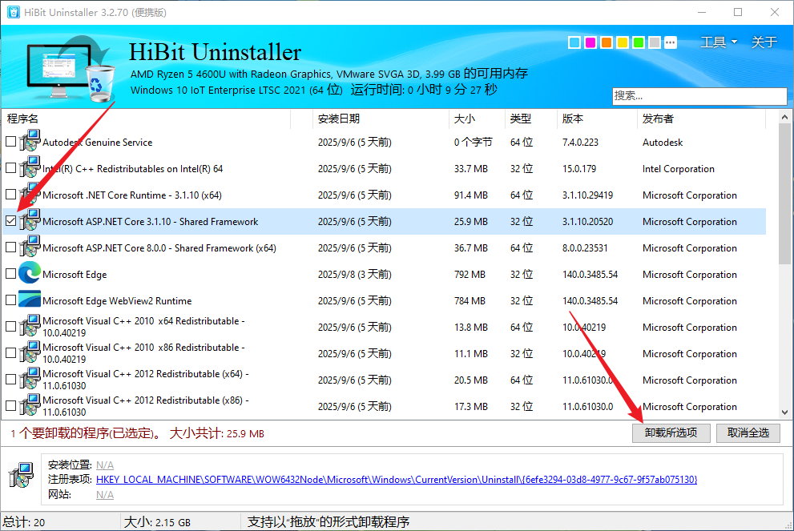Click the 网站 N/A link
The image size is (794, 531).
[105, 494]
